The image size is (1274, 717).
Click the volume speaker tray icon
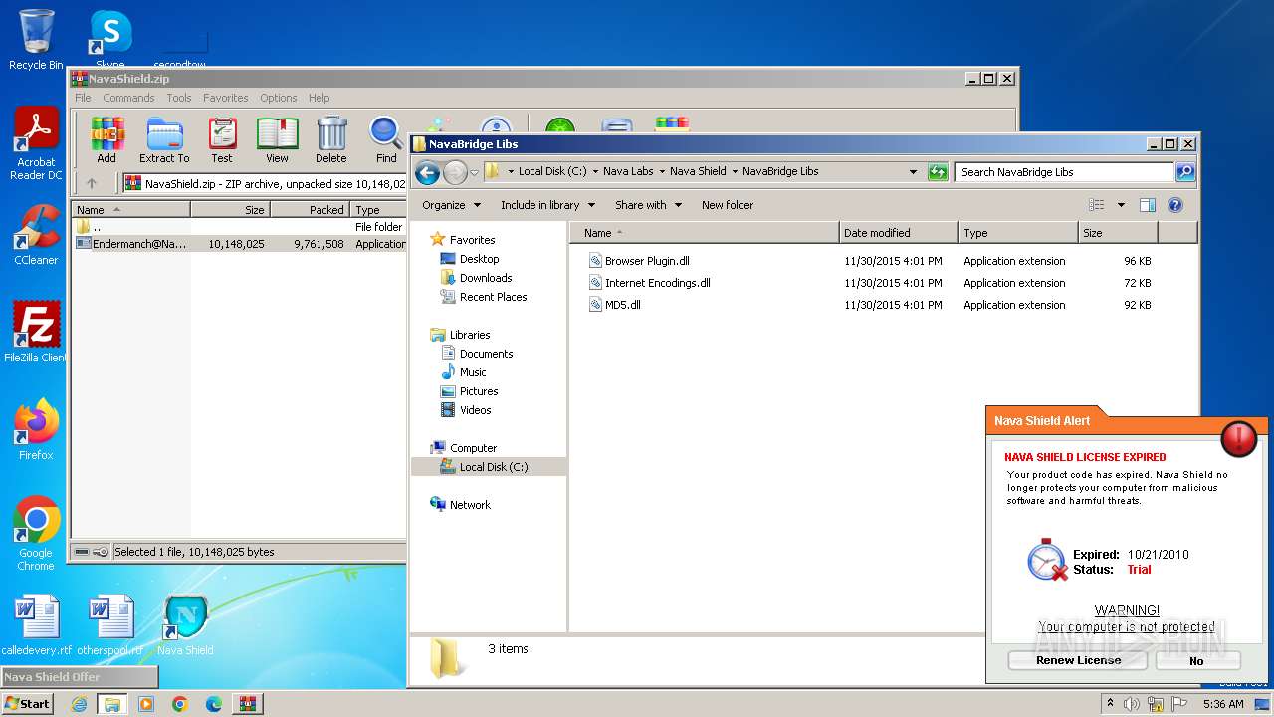1132,704
